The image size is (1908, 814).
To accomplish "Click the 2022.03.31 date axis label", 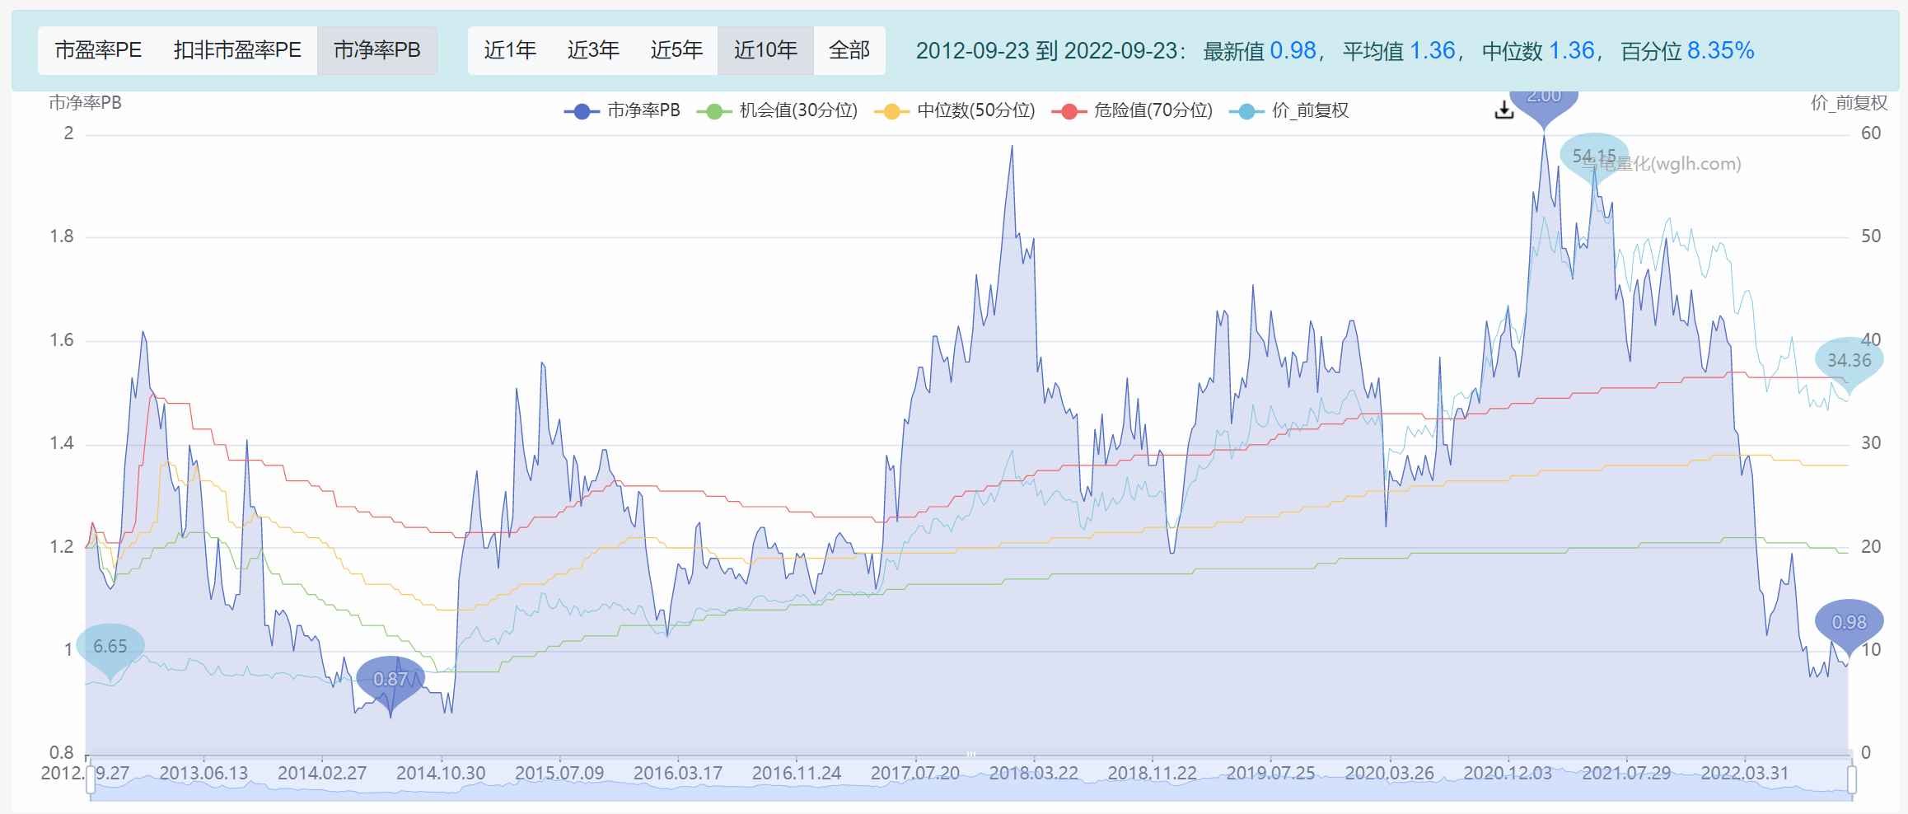I will click(x=1745, y=774).
